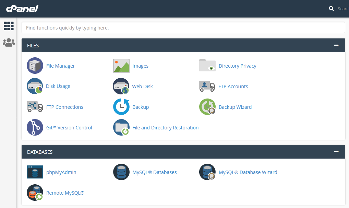
Task: Click the Disk Usage icon
Action: [35, 86]
